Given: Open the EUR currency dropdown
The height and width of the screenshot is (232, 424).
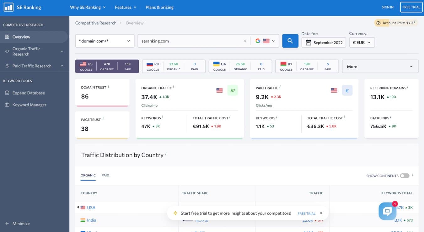Looking at the screenshot, I should coord(362,42).
